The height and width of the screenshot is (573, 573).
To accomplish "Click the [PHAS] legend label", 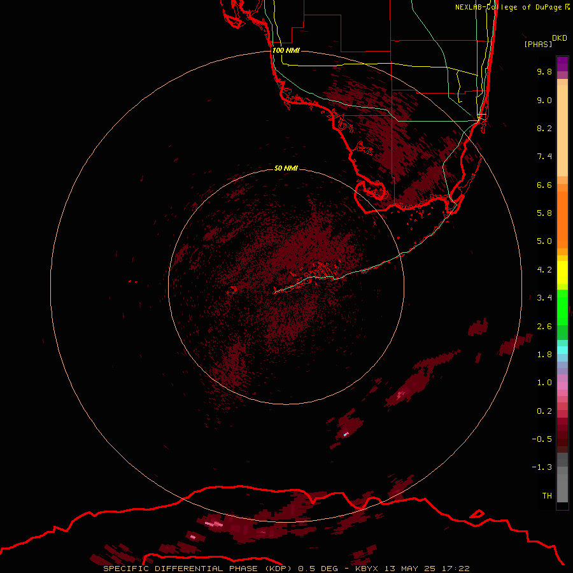I will (x=538, y=44).
